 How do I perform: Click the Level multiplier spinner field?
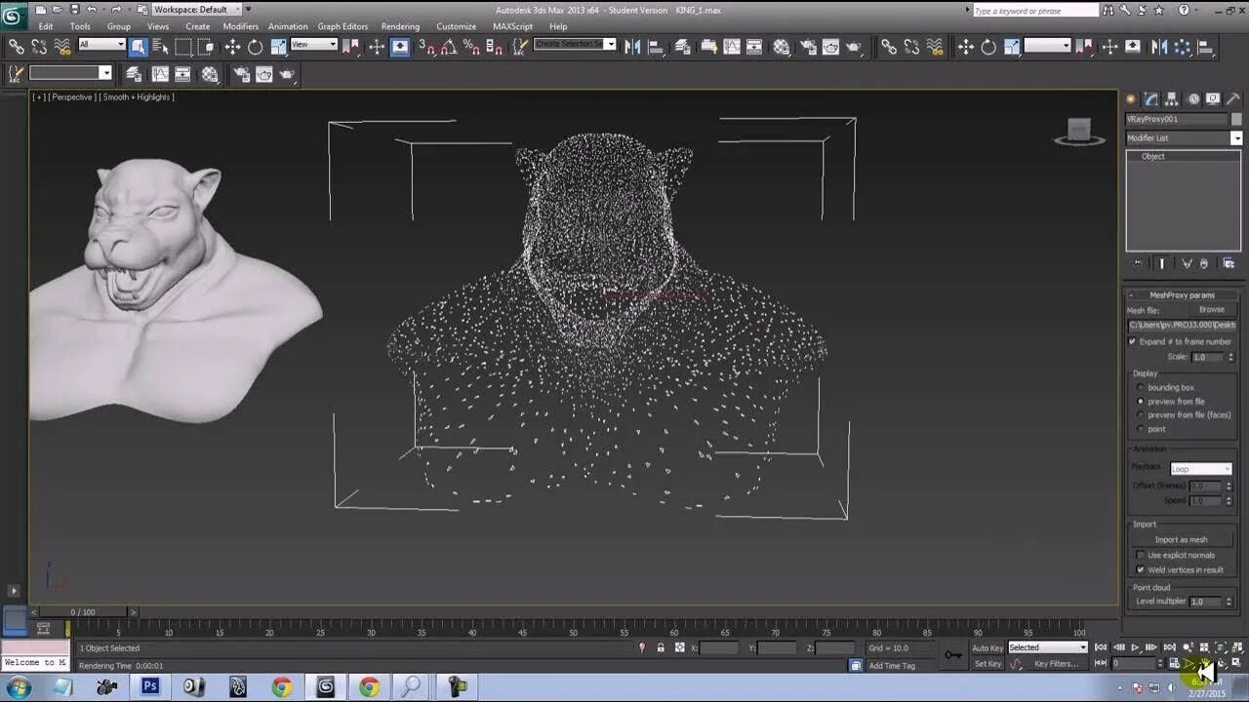pyautogui.click(x=1207, y=602)
